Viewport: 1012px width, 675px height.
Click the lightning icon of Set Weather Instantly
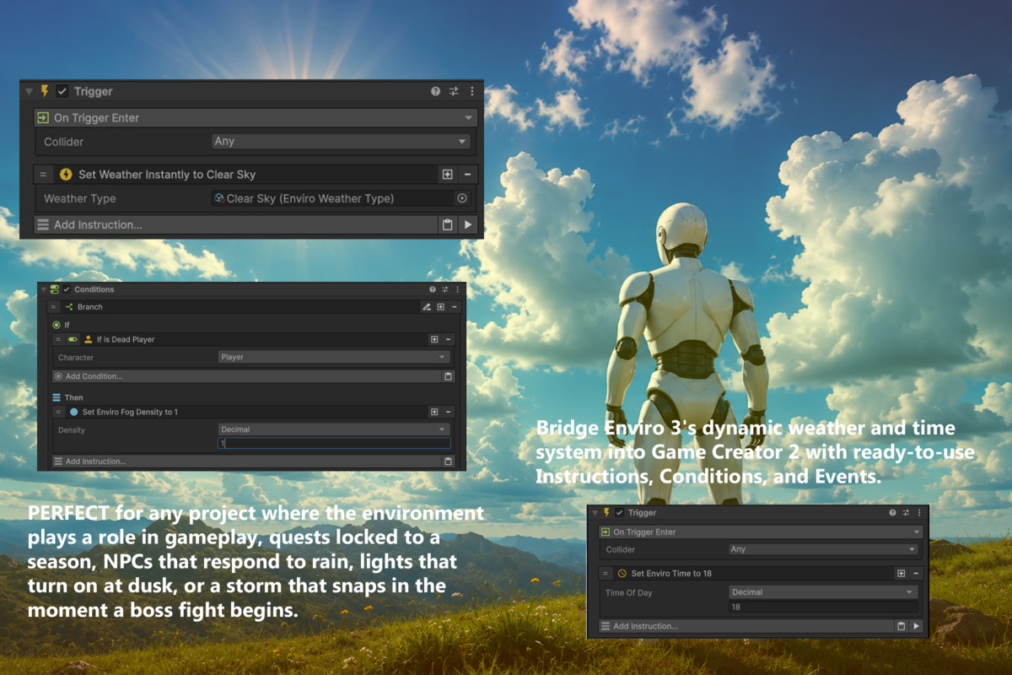[x=66, y=175]
